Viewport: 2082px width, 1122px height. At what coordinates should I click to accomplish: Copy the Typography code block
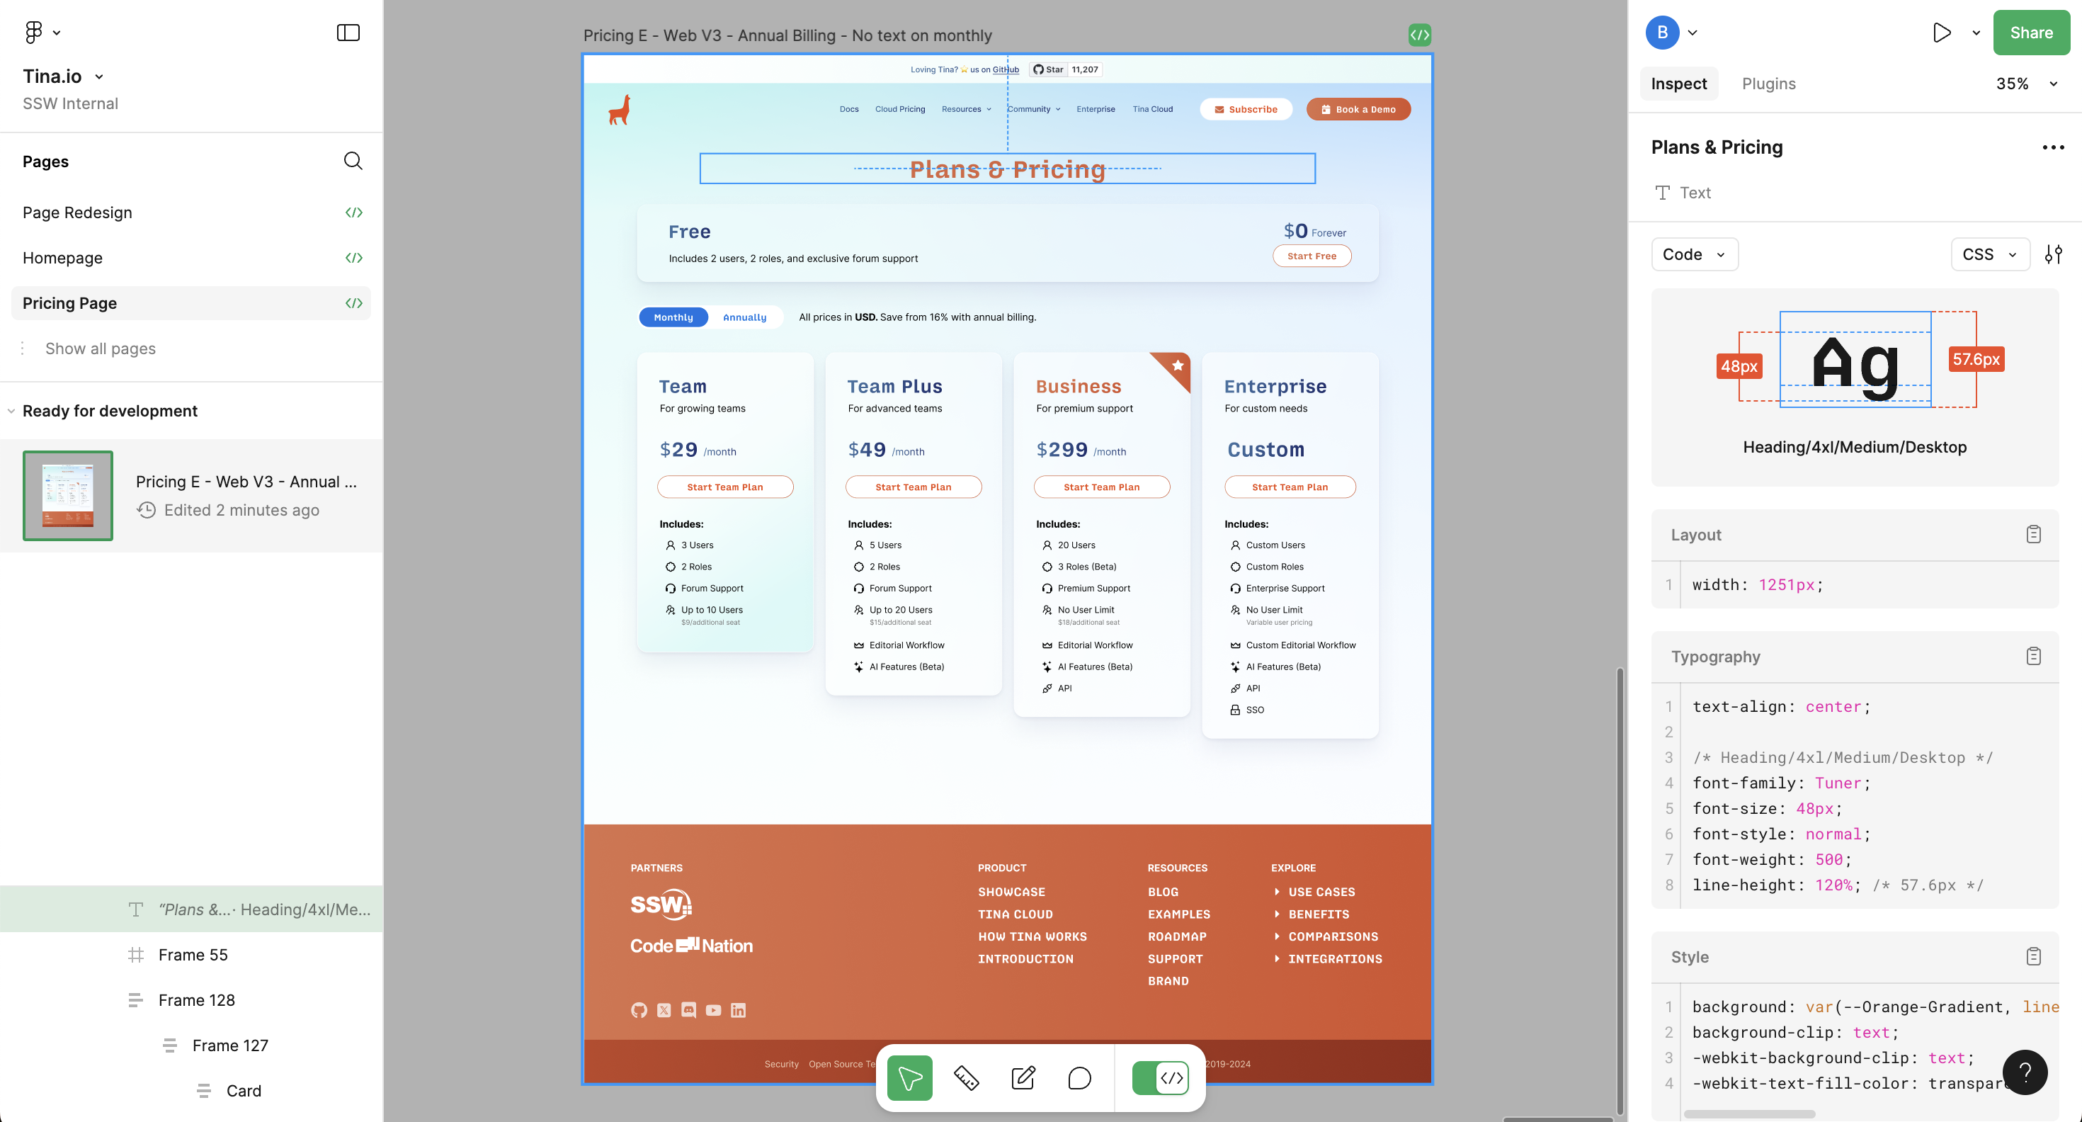tap(2032, 657)
